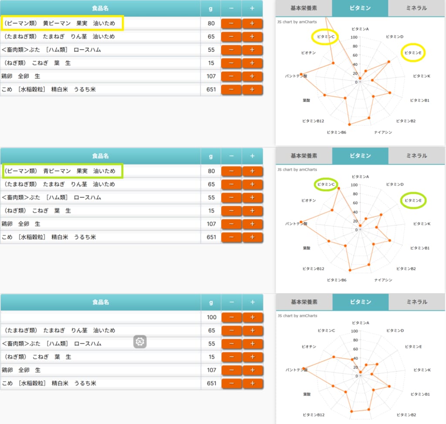The width and height of the screenshot is (446, 424).
Task: In 黄ピーマン table, decrease たまねぎ grams
Action: 231,37
